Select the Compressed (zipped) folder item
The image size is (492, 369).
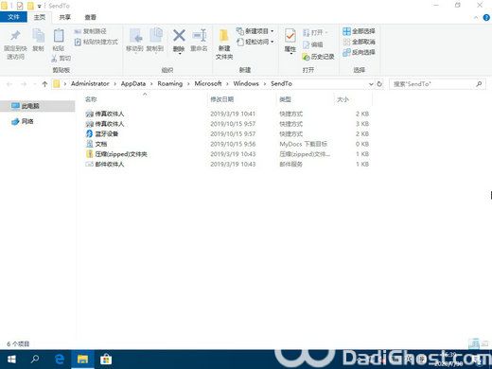[227, 154]
